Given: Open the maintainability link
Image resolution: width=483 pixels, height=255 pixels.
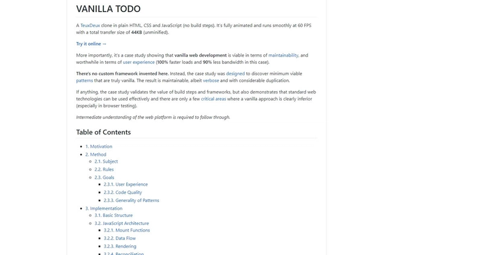Looking at the screenshot, I should point(283,55).
